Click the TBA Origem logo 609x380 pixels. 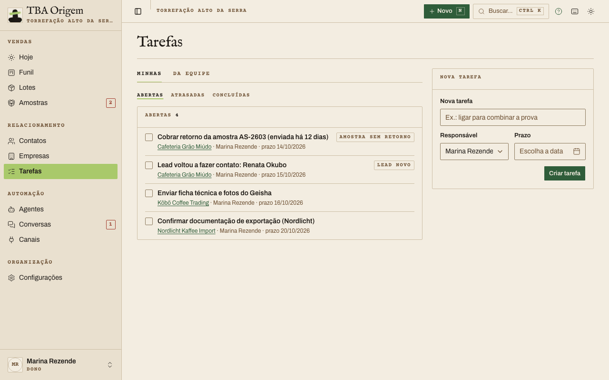(x=15, y=15)
